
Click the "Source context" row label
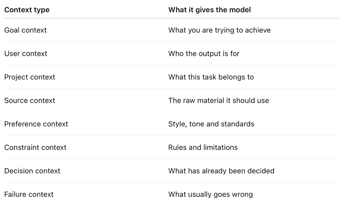coord(30,100)
